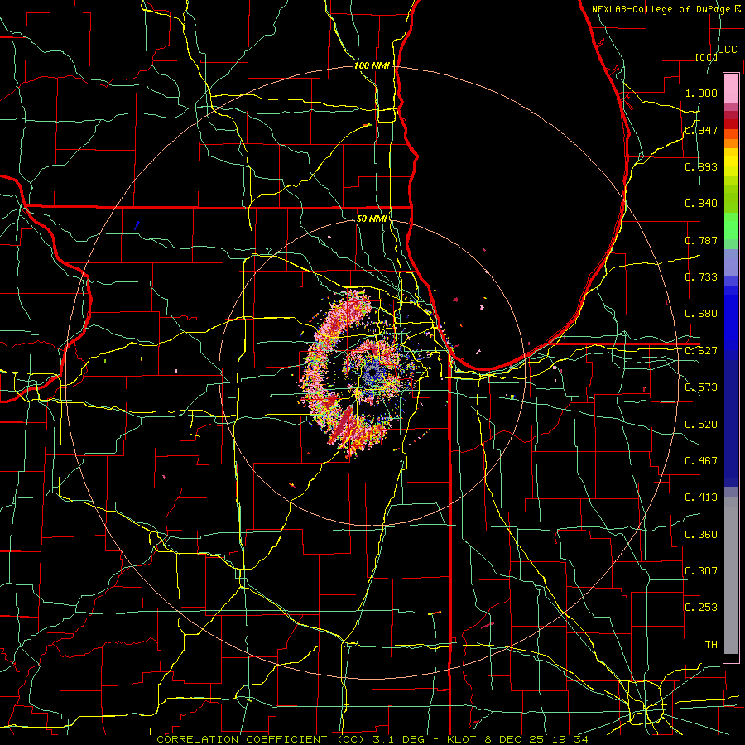This screenshot has width=745, height=745.
Task: Click the 0.253 scale value
Action: click(701, 608)
